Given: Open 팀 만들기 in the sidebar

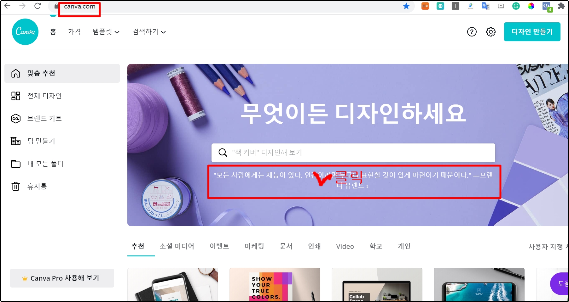Looking at the screenshot, I should (x=62, y=141).
